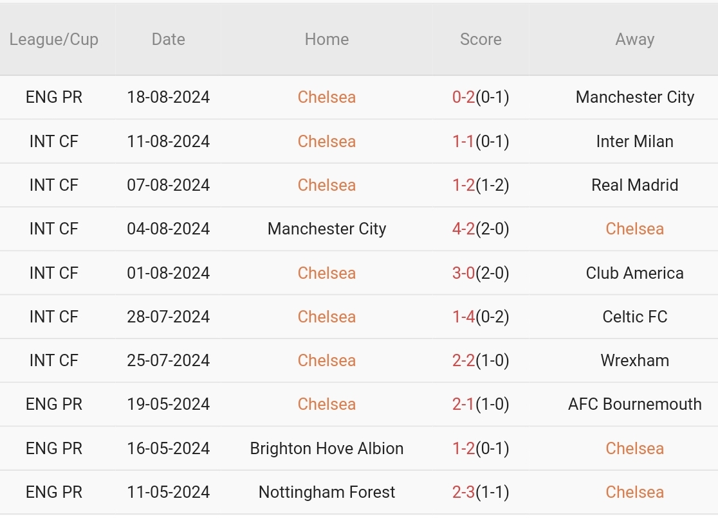This screenshot has width=718, height=519.
Task: Click Chelsea in the Real Madrid match row
Action: [x=326, y=185]
